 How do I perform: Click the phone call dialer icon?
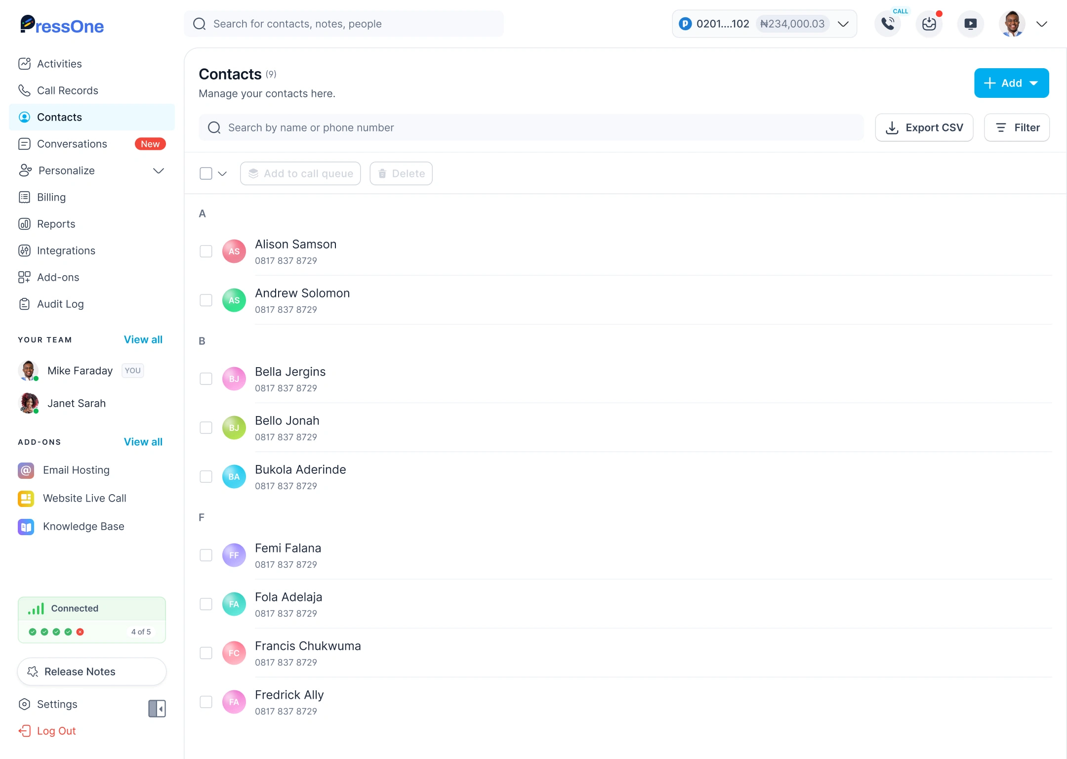click(888, 24)
